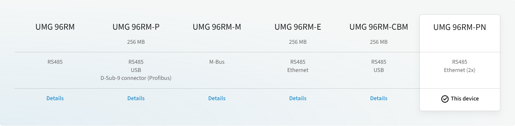Screen dimensions: 515x126
Task: Click the M-Bus interface text
Action: 217,62
